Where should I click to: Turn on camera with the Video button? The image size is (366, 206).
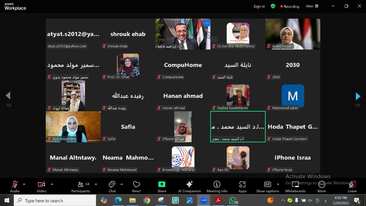click(41, 187)
